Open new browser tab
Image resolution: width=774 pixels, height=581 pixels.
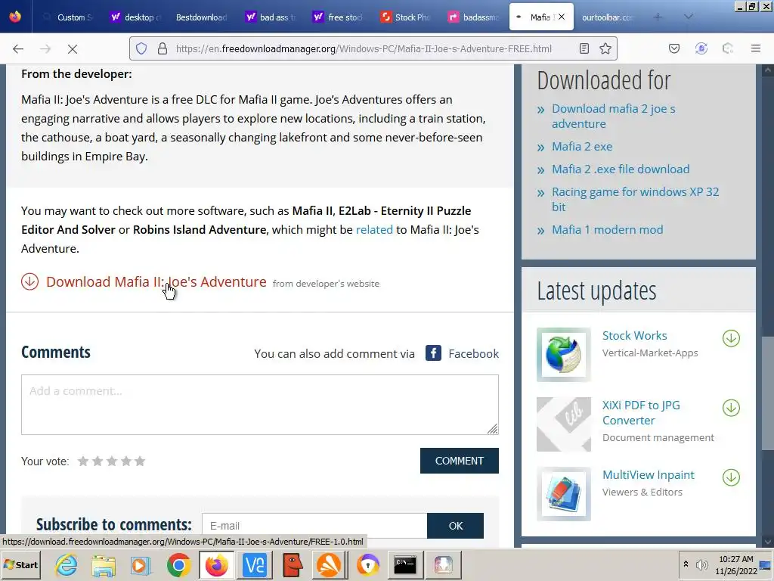658,17
